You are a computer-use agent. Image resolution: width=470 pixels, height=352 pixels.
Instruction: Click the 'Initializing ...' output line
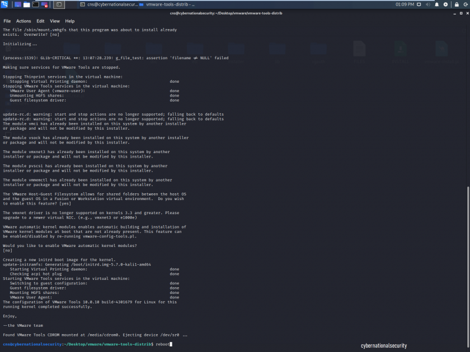20,44
